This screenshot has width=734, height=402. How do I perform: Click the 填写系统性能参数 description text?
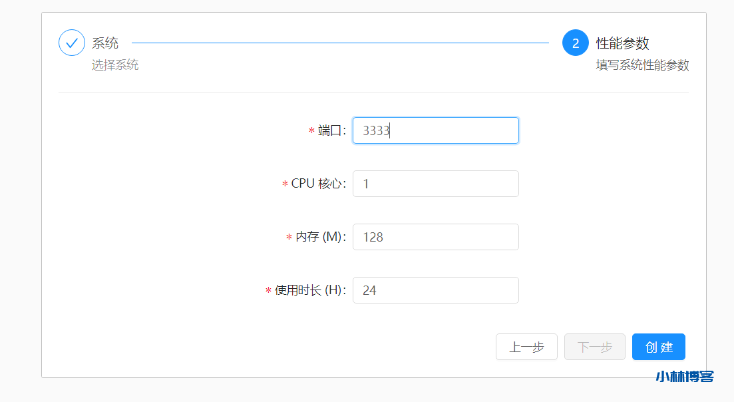click(642, 65)
